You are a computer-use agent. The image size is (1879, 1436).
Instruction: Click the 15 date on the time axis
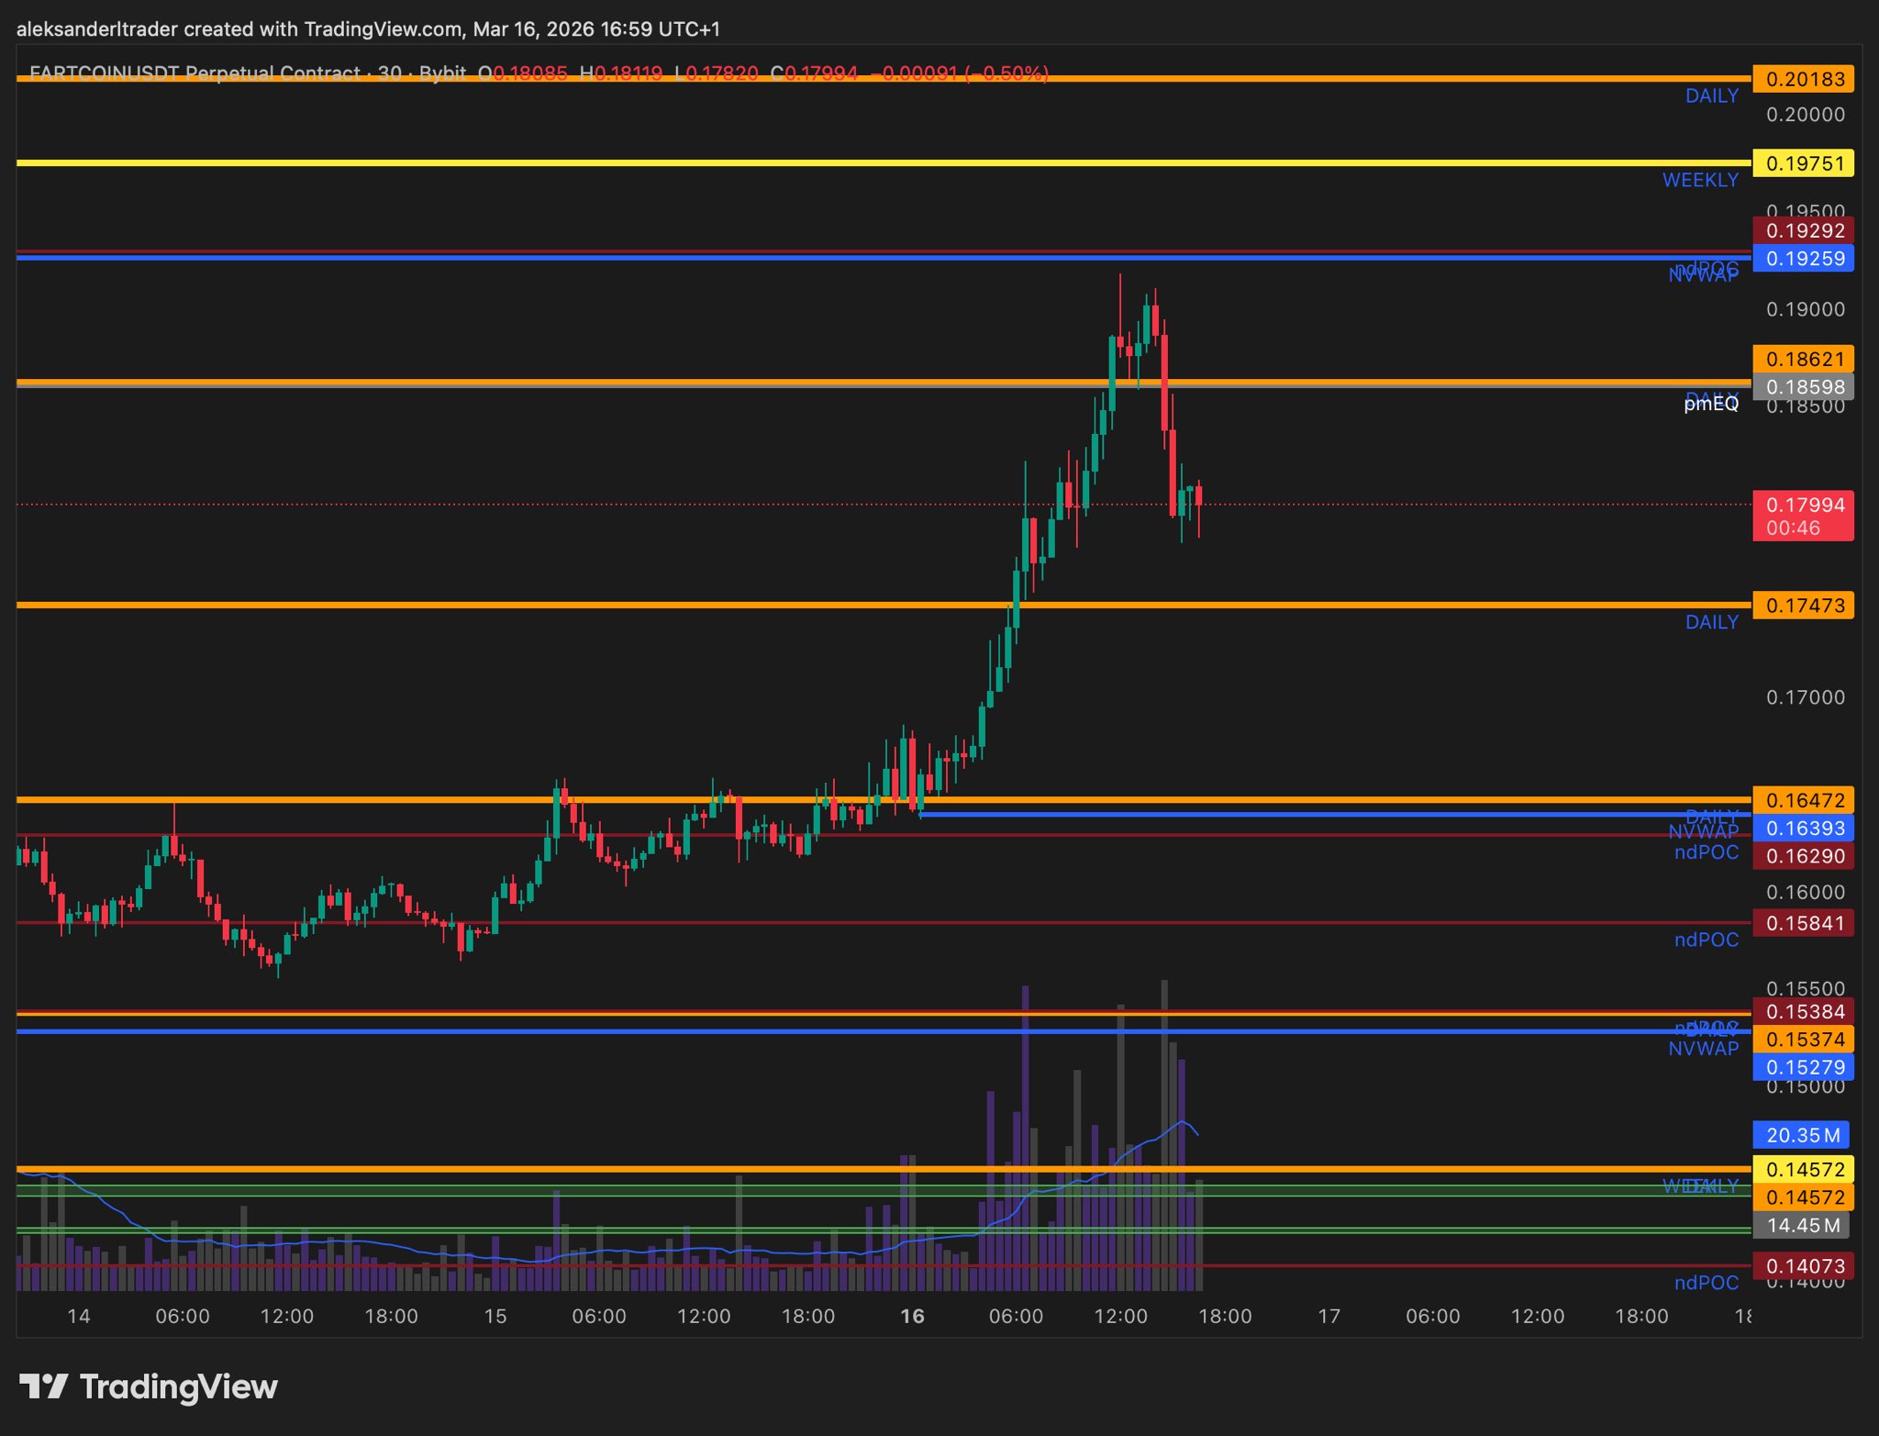[495, 1316]
